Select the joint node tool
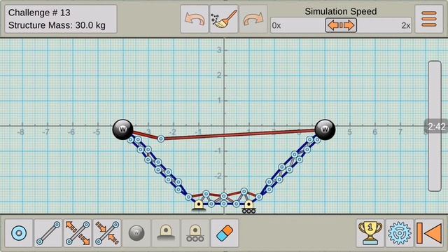The image size is (448, 252). pyautogui.click(x=19, y=233)
